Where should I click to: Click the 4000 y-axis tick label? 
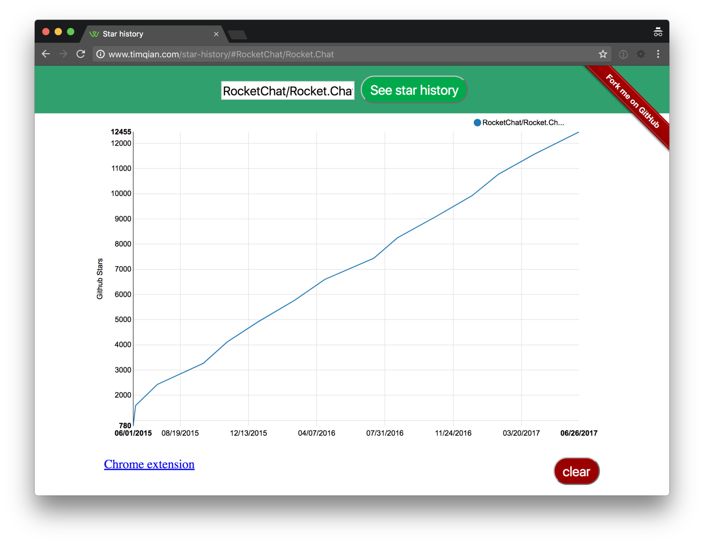tap(123, 345)
